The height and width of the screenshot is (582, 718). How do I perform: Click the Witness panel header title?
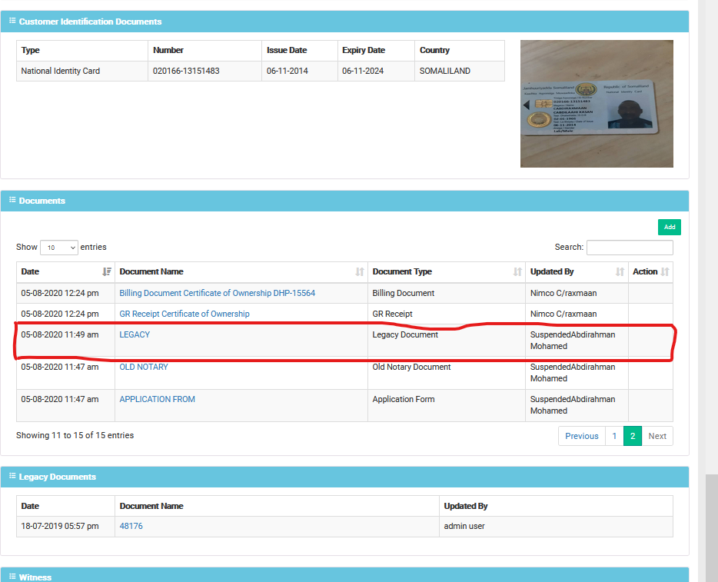tap(35, 577)
